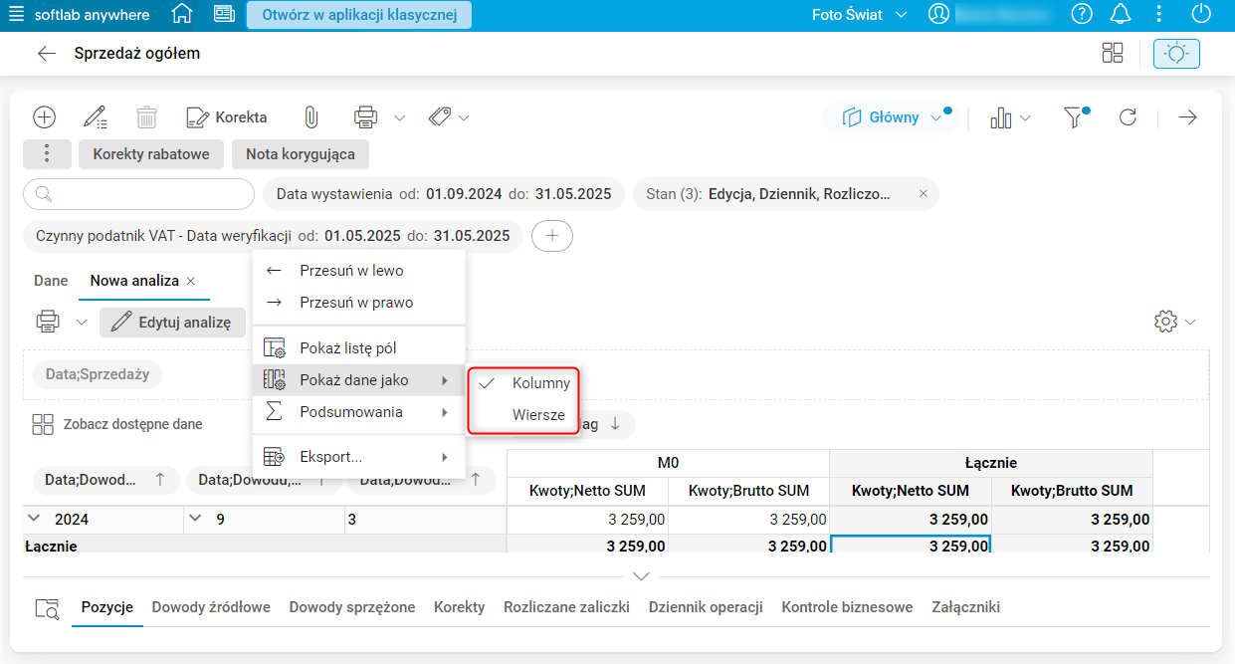Choose Pokaż listę pól menu item
Image resolution: width=1235 pixels, height=664 pixels.
coord(358,348)
